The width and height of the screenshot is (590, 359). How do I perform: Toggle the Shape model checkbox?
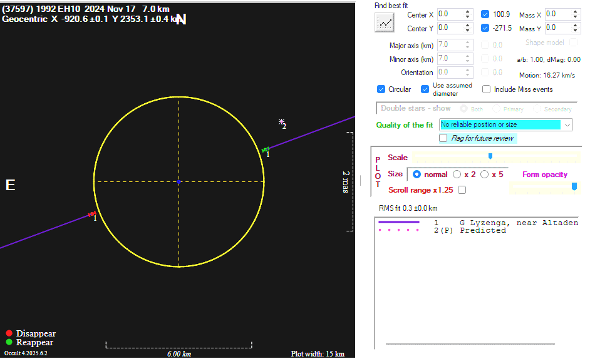pyautogui.click(x=574, y=43)
